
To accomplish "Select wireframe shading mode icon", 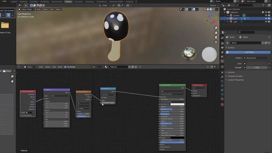I will [x=205, y=9].
